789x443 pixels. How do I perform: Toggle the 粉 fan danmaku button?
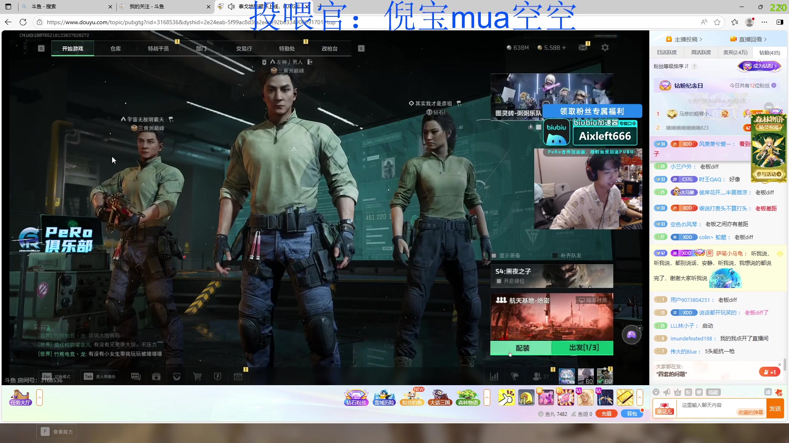[688, 392]
